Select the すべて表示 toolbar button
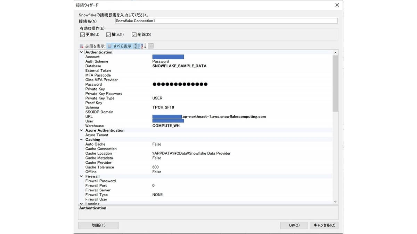417x234 pixels. pyautogui.click(x=120, y=46)
